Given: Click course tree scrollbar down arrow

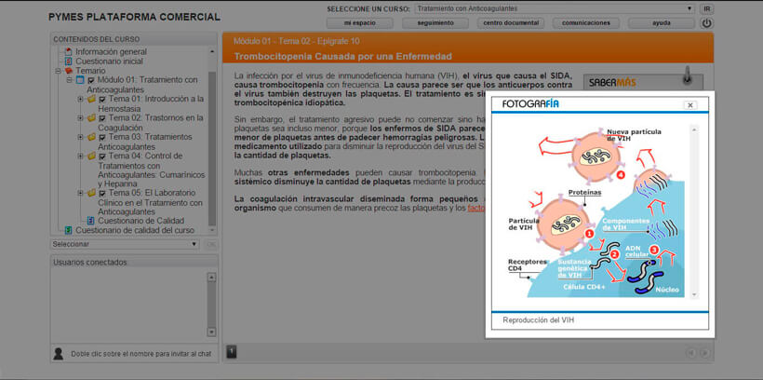Looking at the screenshot, I should 212,229.
